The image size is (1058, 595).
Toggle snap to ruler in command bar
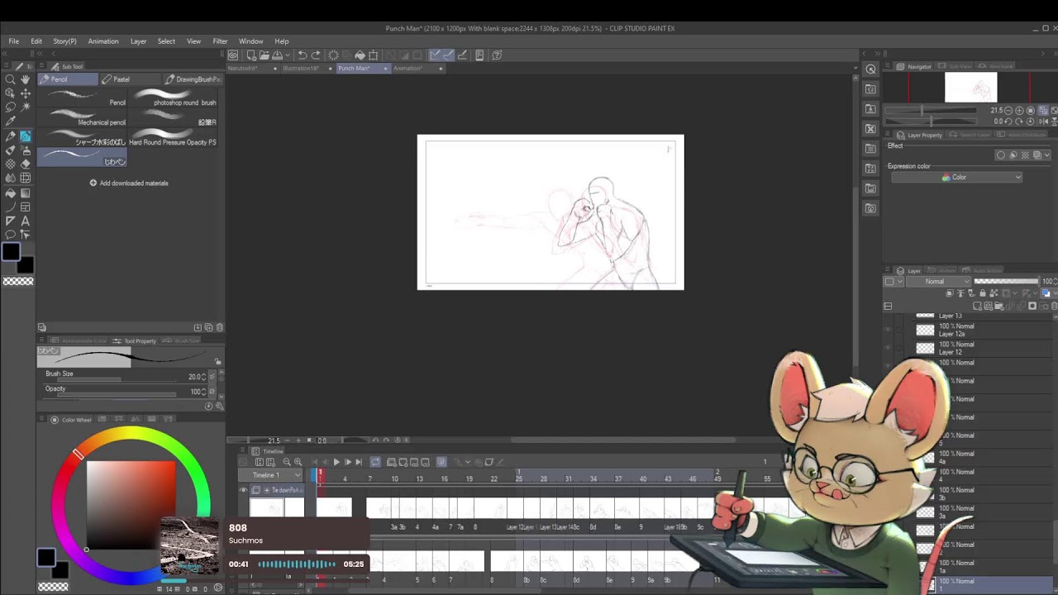[435, 55]
